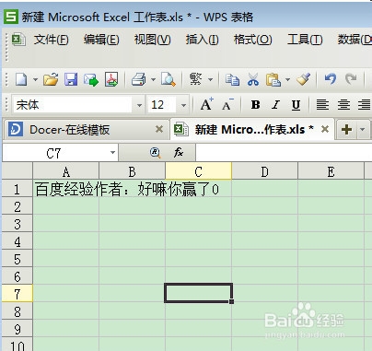Open the 格式(O) menu
Screen dimensions: 372x351
[x=253, y=40]
